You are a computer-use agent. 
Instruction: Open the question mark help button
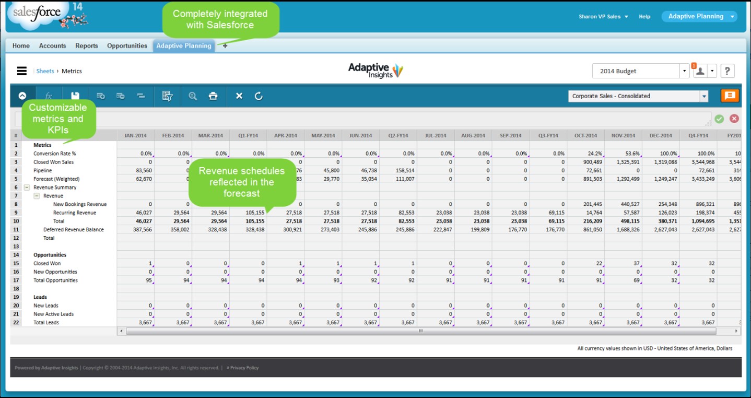click(727, 71)
